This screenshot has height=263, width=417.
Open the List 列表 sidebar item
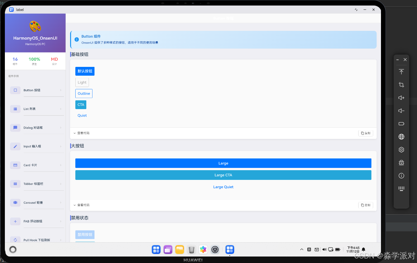coord(35,109)
